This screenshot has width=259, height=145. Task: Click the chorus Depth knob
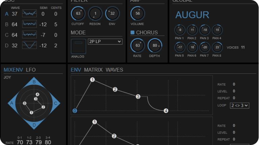[155, 45]
